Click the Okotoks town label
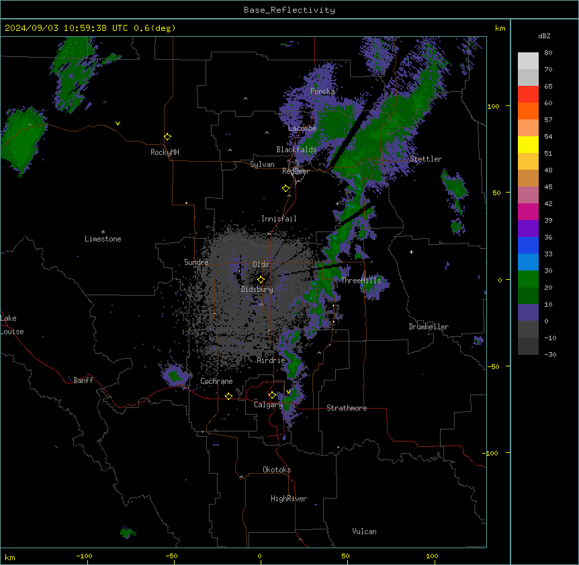This screenshot has width=579, height=565. point(277,470)
